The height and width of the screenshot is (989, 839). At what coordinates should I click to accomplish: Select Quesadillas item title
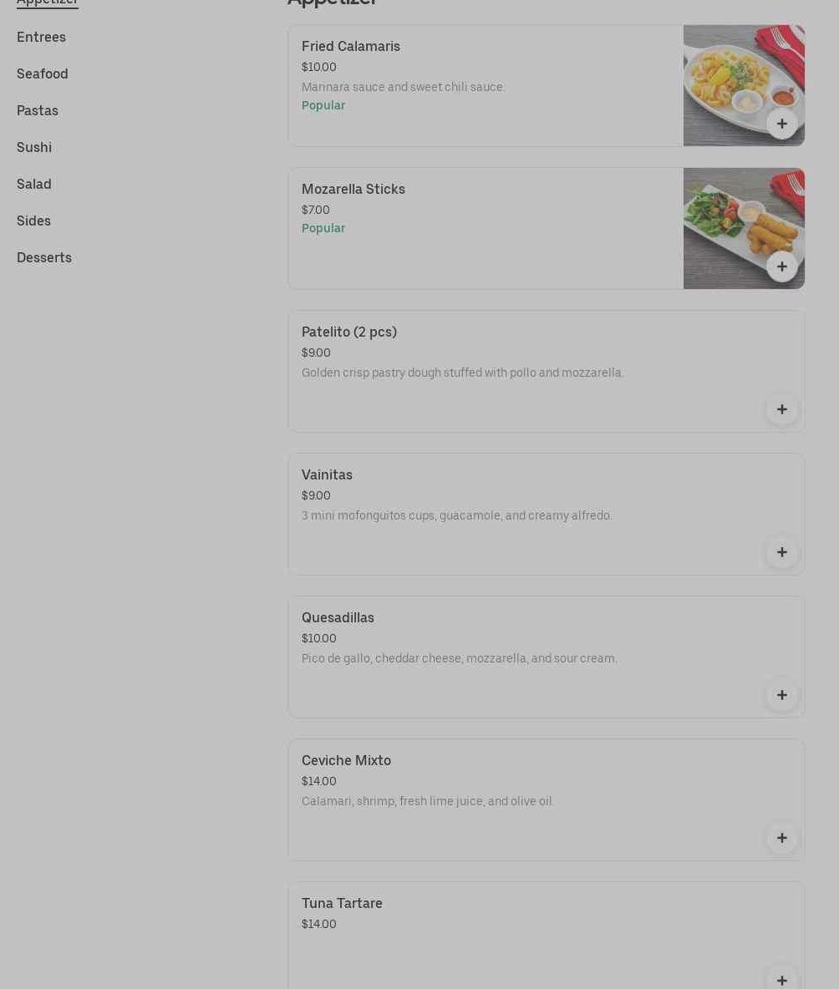click(x=338, y=618)
